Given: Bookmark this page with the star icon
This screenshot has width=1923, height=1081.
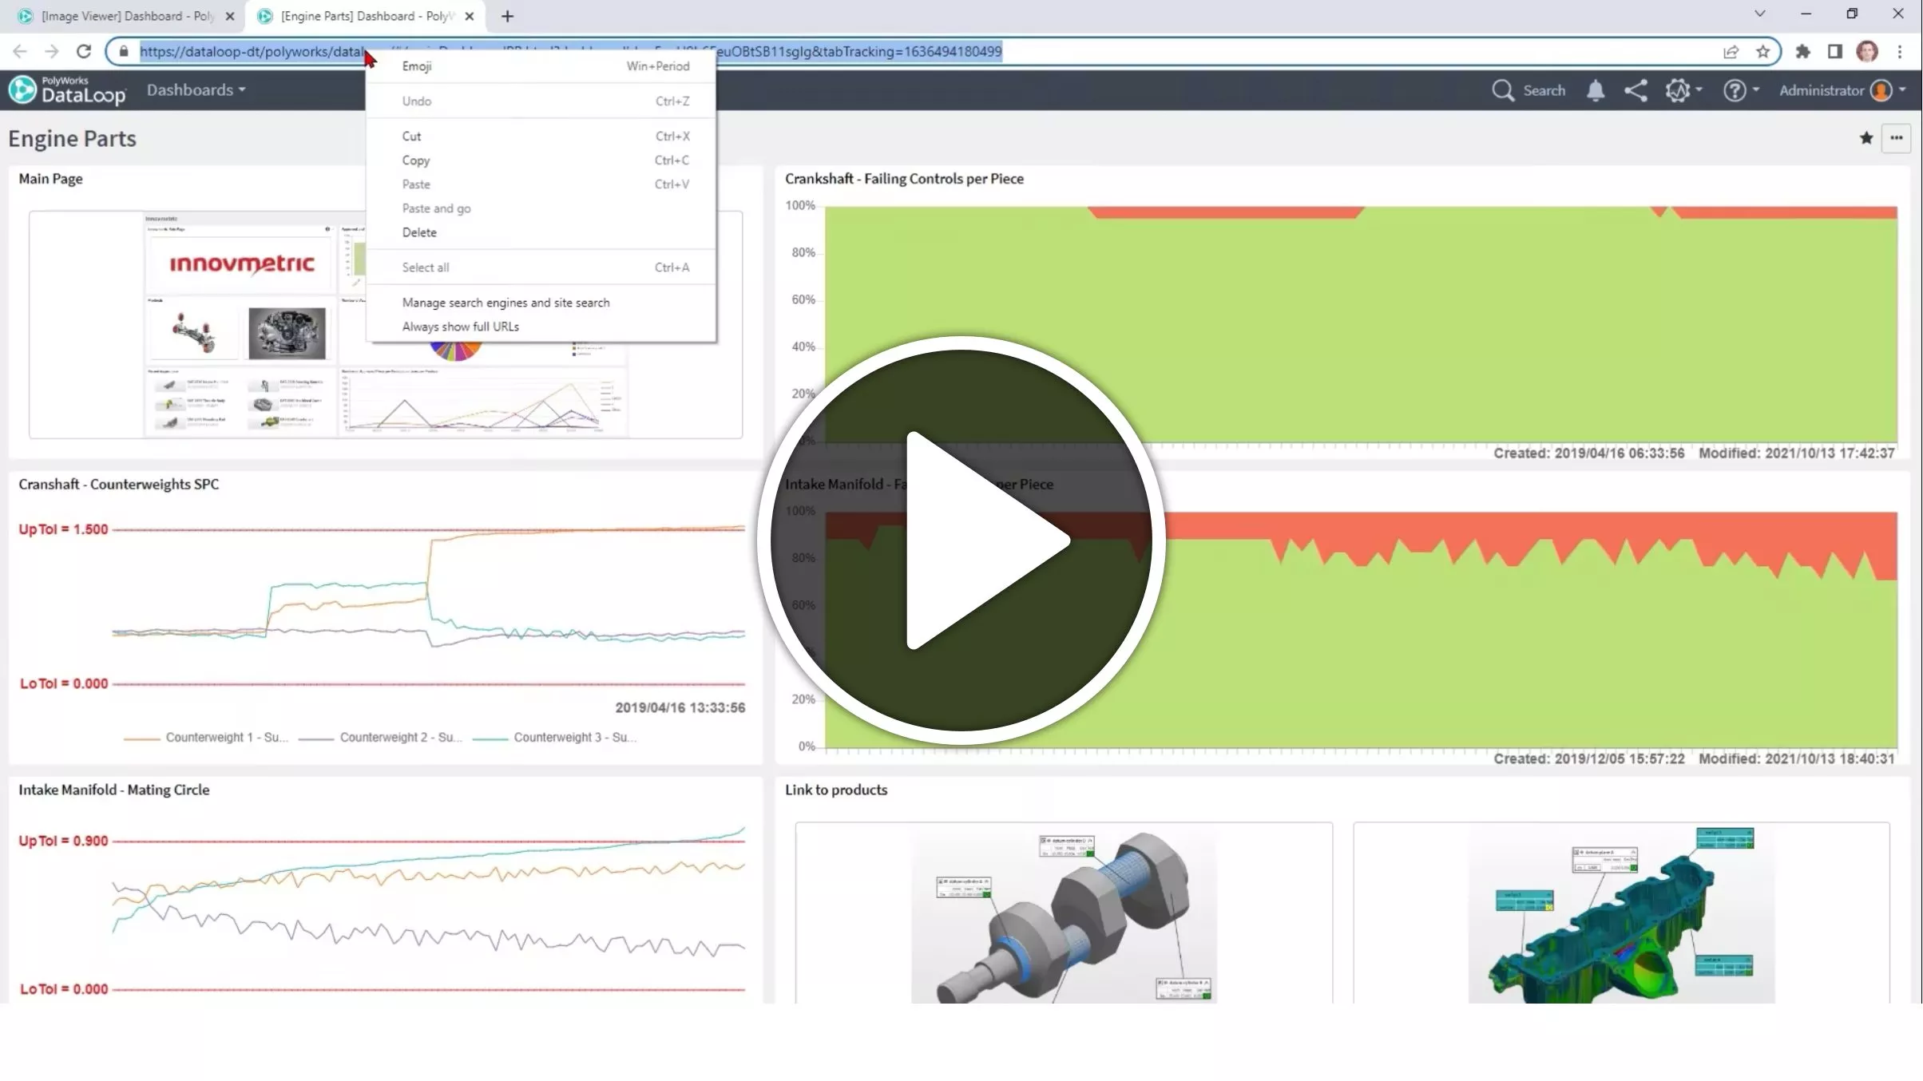Looking at the screenshot, I should [1763, 52].
